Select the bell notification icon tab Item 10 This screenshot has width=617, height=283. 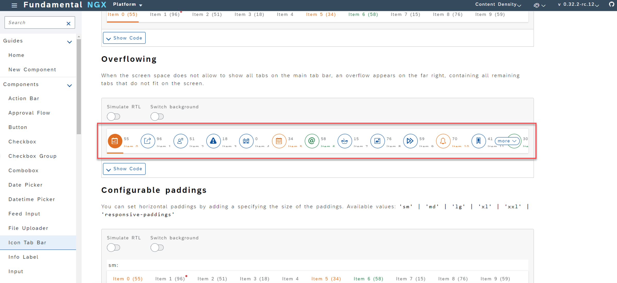(x=443, y=141)
